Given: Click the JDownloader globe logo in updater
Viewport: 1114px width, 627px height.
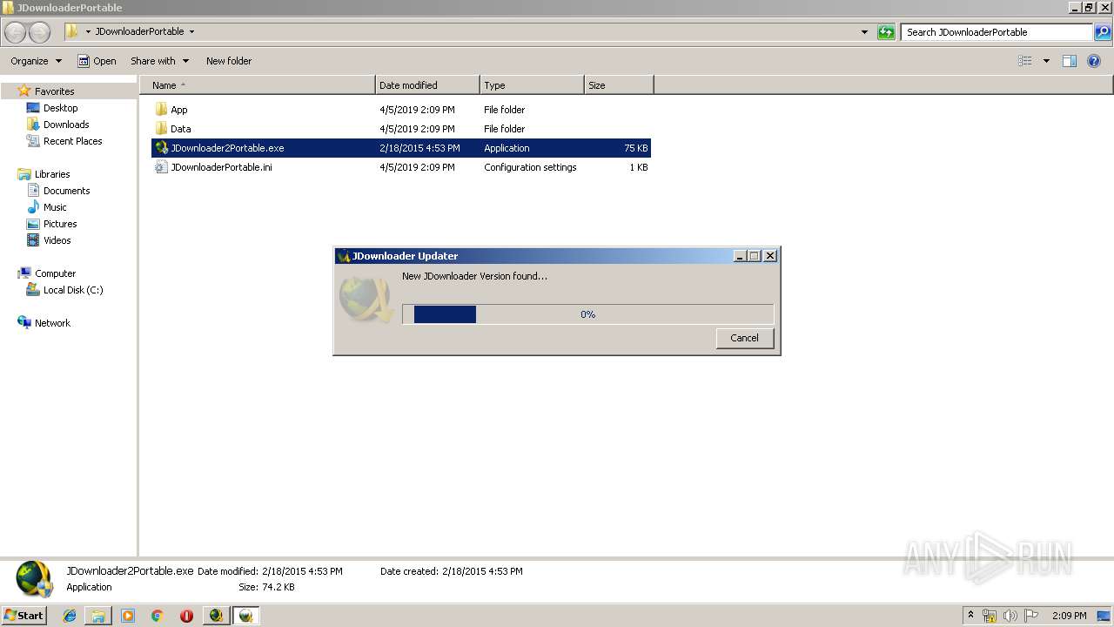Looking at the screenshot, I should (x=366, y=299).
